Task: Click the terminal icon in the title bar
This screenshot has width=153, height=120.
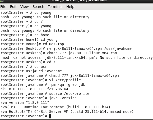Action: tap(2, 1)
